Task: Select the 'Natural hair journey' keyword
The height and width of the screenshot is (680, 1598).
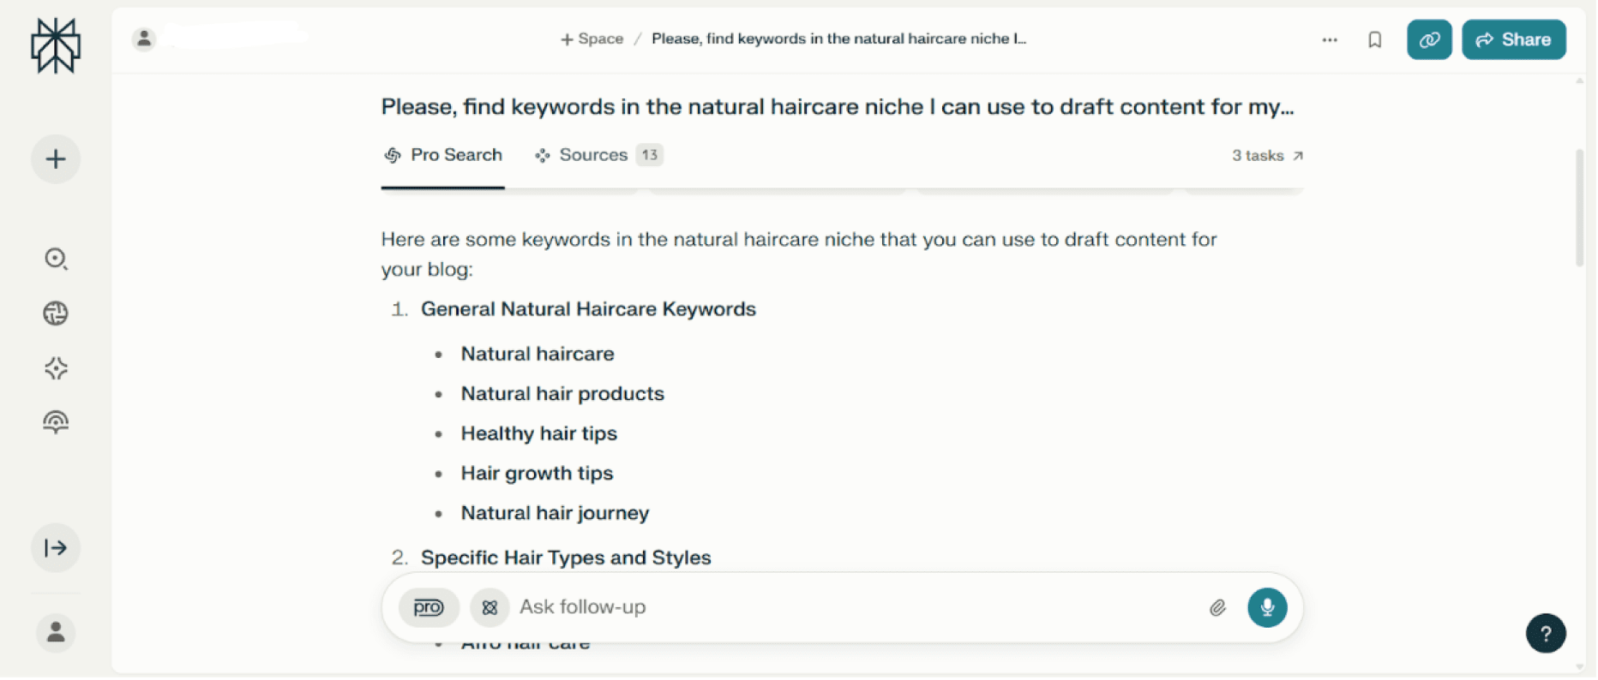Action: [x=555, y=513]
